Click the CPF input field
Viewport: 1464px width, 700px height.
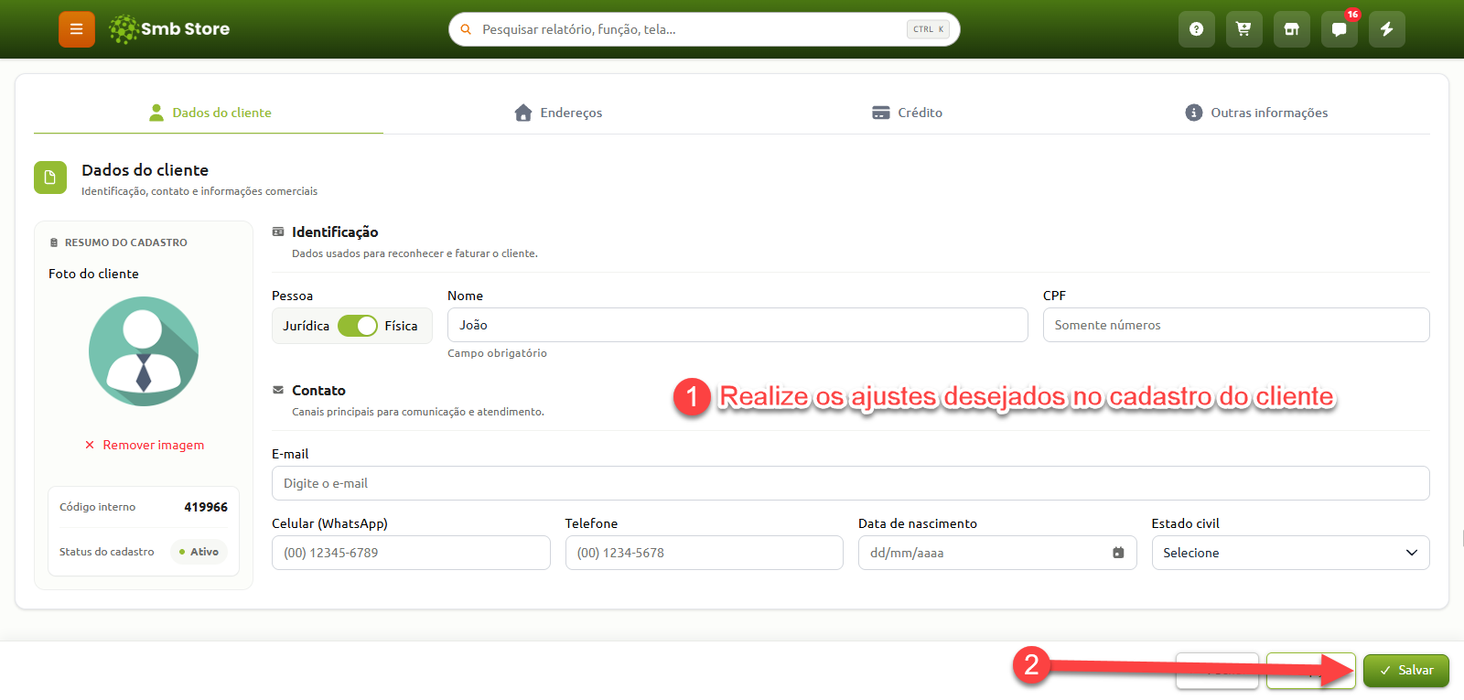(x=1236, y=325)
